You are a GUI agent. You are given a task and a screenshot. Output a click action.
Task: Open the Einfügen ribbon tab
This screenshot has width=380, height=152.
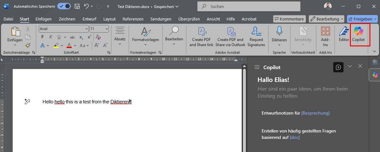[x=44, y=19]
